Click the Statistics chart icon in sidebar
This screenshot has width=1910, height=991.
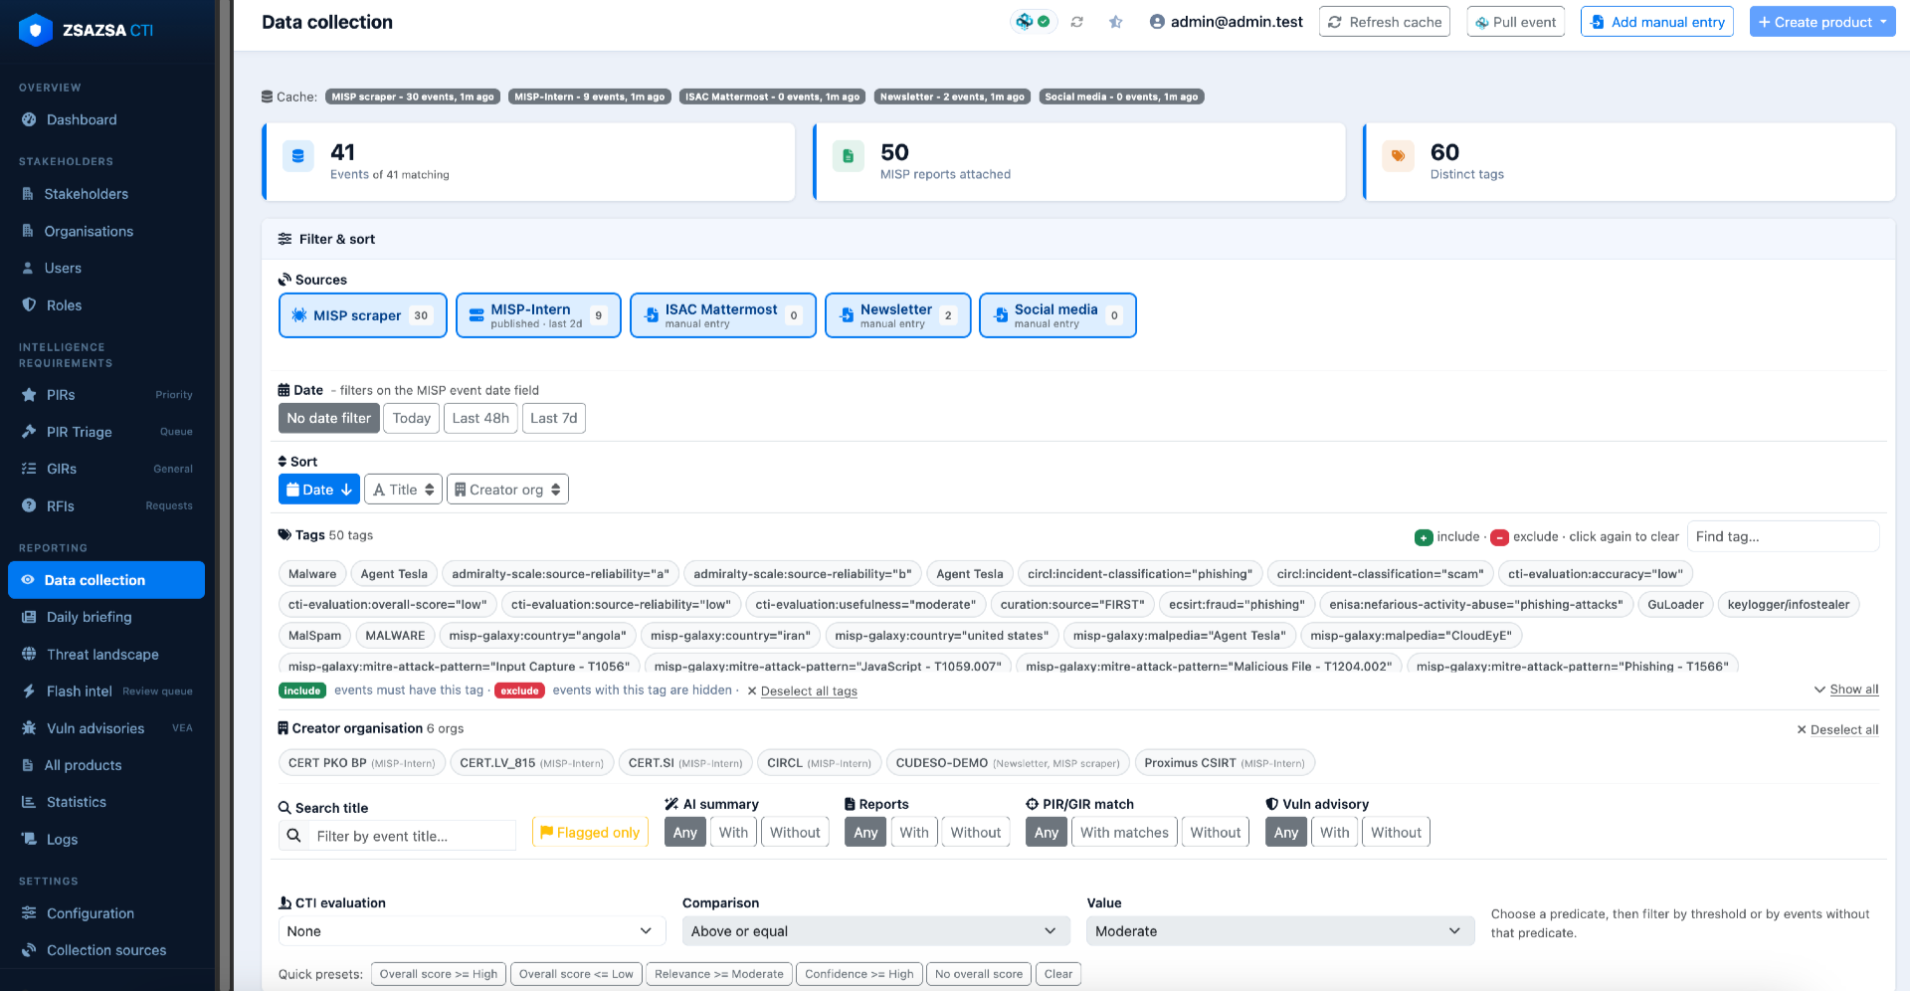(x=29, y=802)
